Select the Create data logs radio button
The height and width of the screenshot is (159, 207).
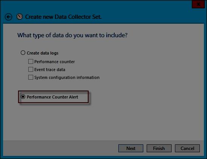tap(23, 53)
